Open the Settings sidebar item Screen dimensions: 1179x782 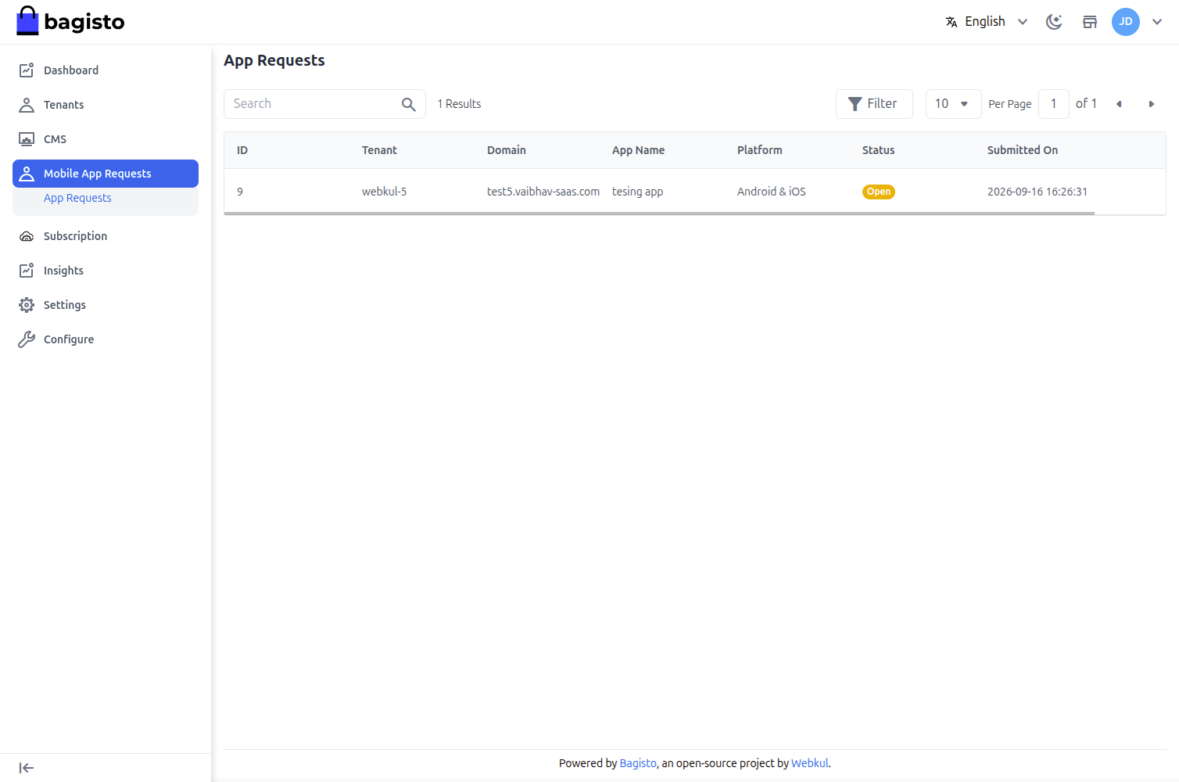[106, 305]
